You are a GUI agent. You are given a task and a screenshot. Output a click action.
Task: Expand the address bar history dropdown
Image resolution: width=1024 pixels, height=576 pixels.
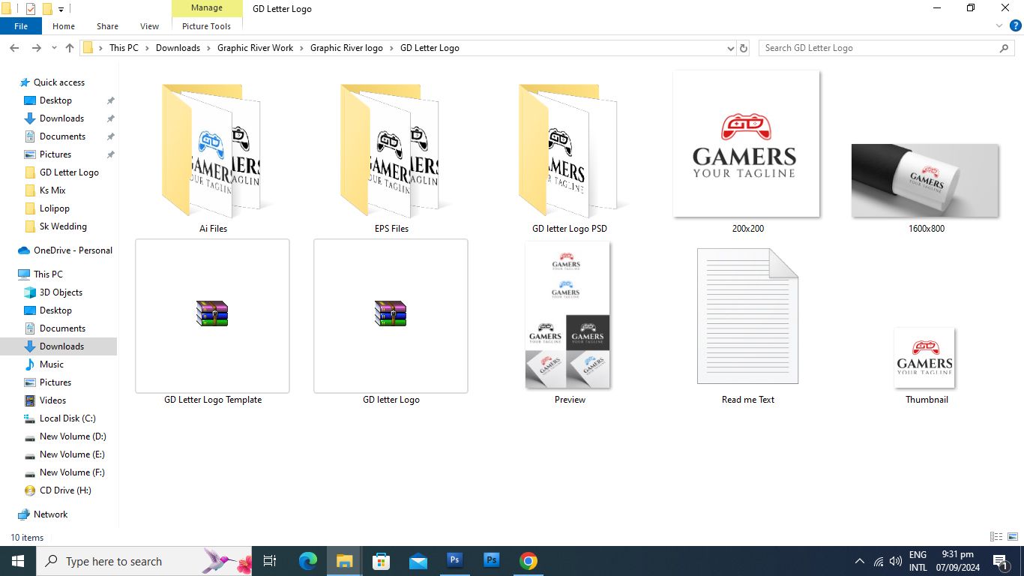[x=731, y=48]
